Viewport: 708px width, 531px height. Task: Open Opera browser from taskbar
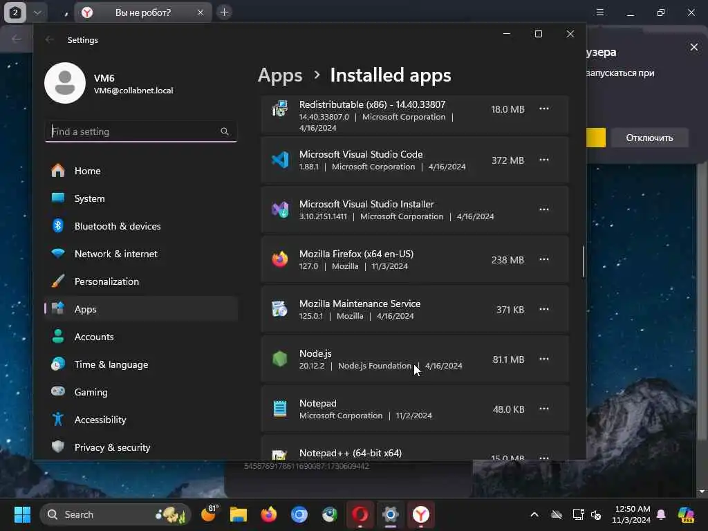(x=360, y=514)
